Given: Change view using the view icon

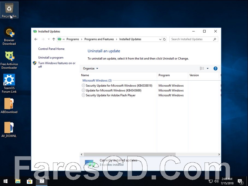Looking at the screenshot, I should 202,69.
